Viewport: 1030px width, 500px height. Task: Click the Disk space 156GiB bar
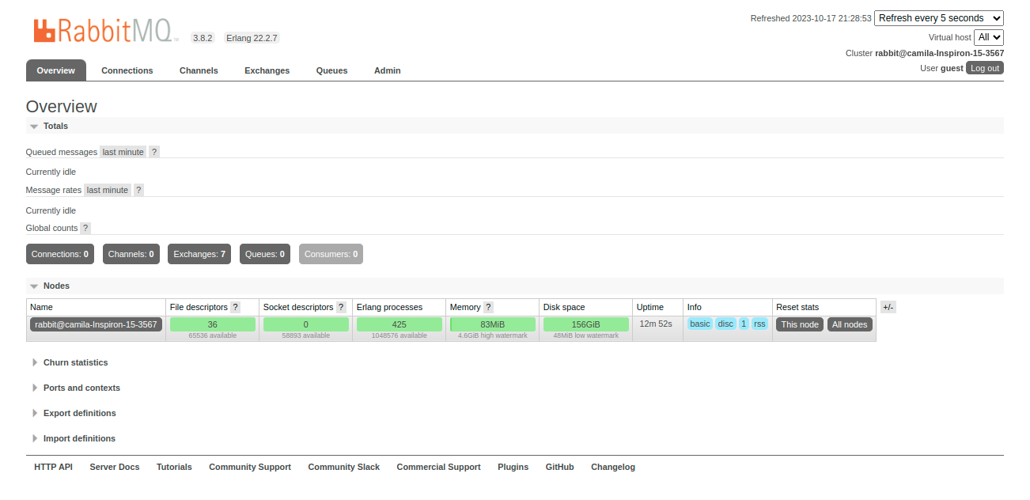(x=586, y=324)
